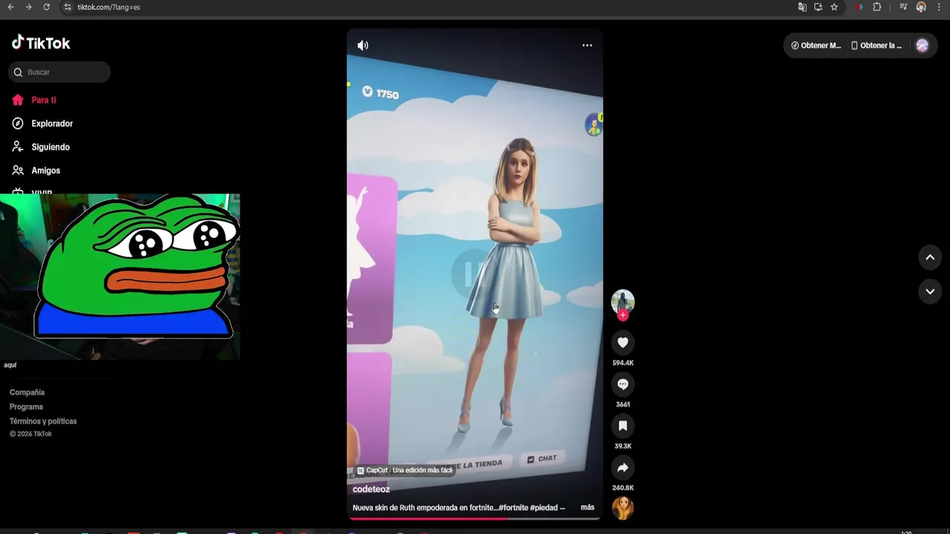950x534 pixels.
Task: Expand the Compañía footer section
Action: coord(27,392)
